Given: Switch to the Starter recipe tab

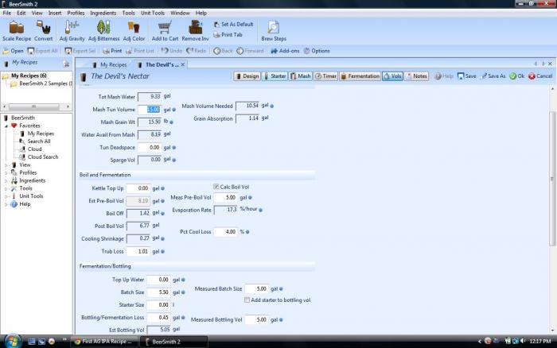Looking at the screenshot, I should pos(275,76).
